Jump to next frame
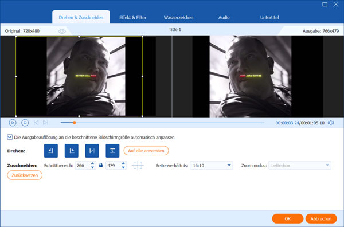 point(45,123)
